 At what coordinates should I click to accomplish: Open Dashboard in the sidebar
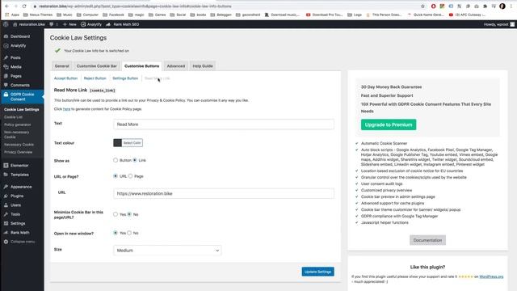(19, 36)
